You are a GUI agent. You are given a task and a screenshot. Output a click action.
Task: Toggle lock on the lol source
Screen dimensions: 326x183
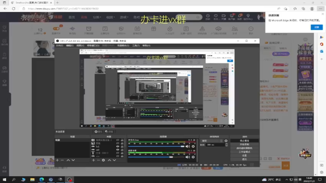[122, 146]
